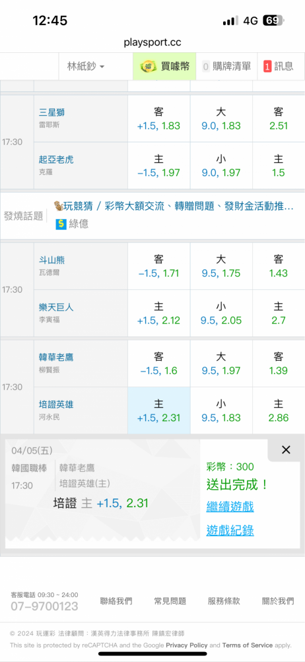Open the 三星獅 team link
Image resolution: width=305 pixels, height=662 pixels.
(51, 113)
